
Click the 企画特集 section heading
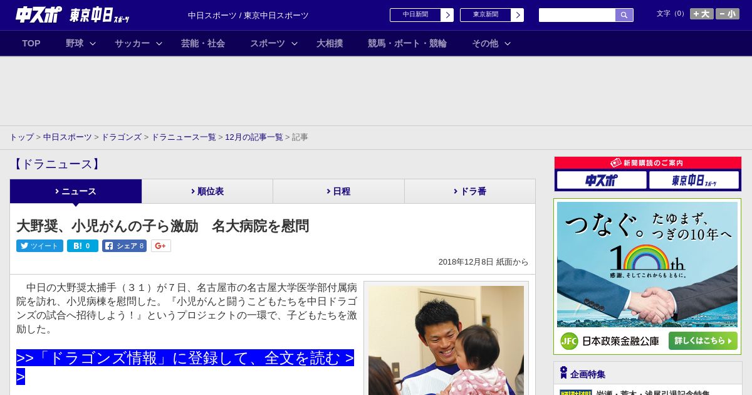pyautogui.click(x=588, y=374)
